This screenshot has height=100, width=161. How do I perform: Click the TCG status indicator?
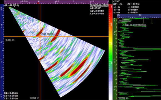[106, 5]
